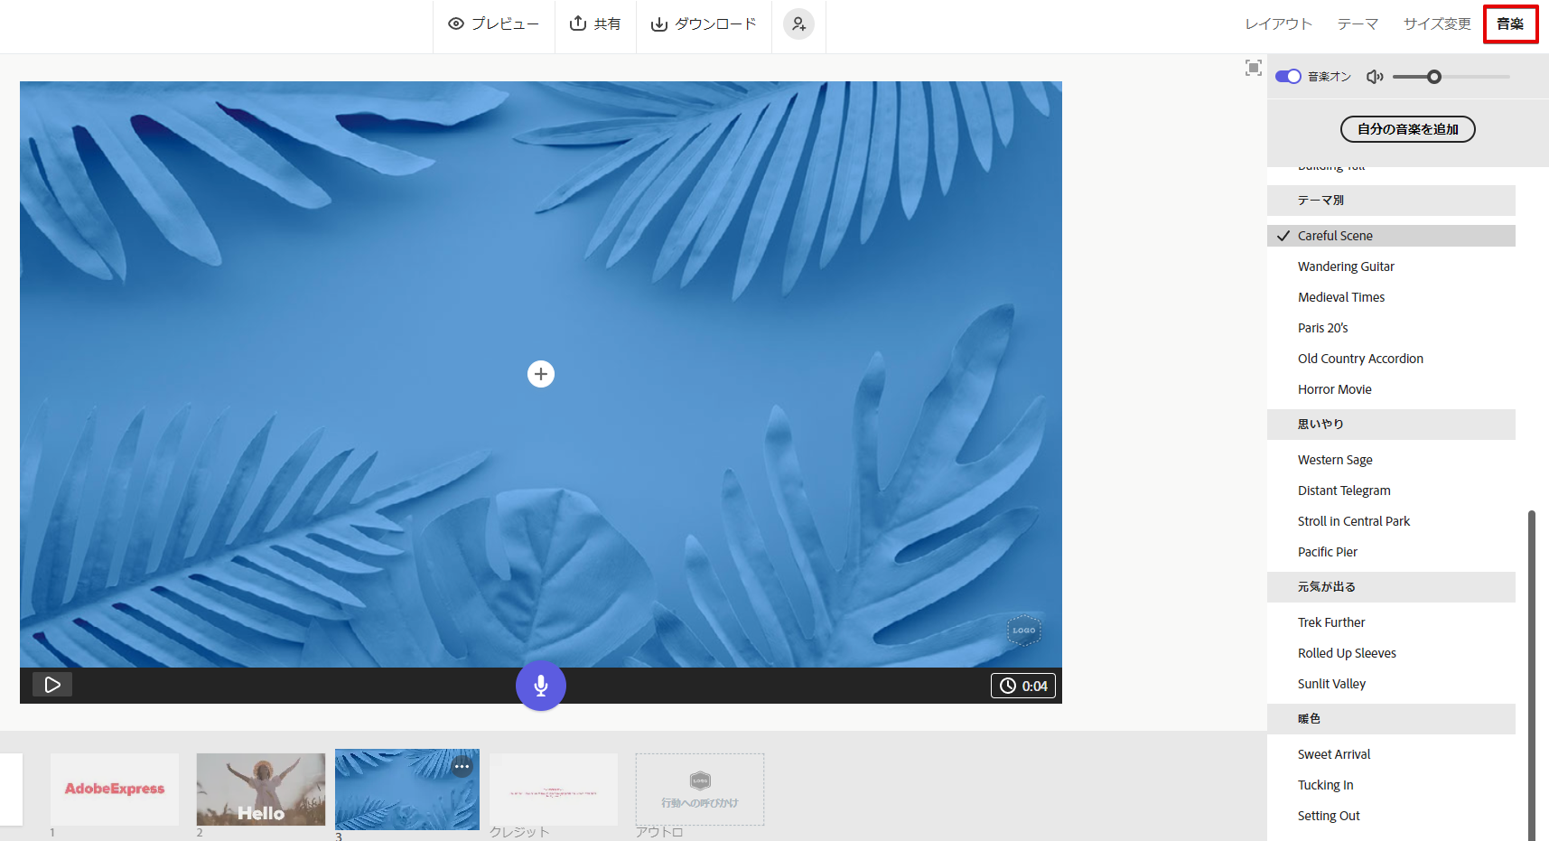Disable the 音楽オン toggle
Screen dimensions: 1549x841
click(1287, 77)
